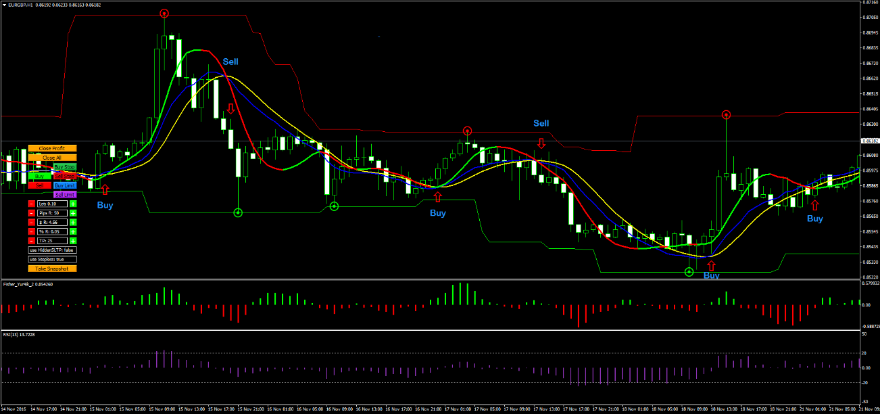Click the green Buy button
The height and width of the screenshot is (414, 880).
(39, 176)
